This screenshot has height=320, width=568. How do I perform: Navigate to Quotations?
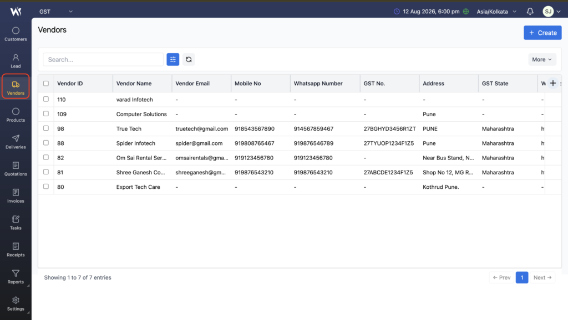(x=16, y=169)
